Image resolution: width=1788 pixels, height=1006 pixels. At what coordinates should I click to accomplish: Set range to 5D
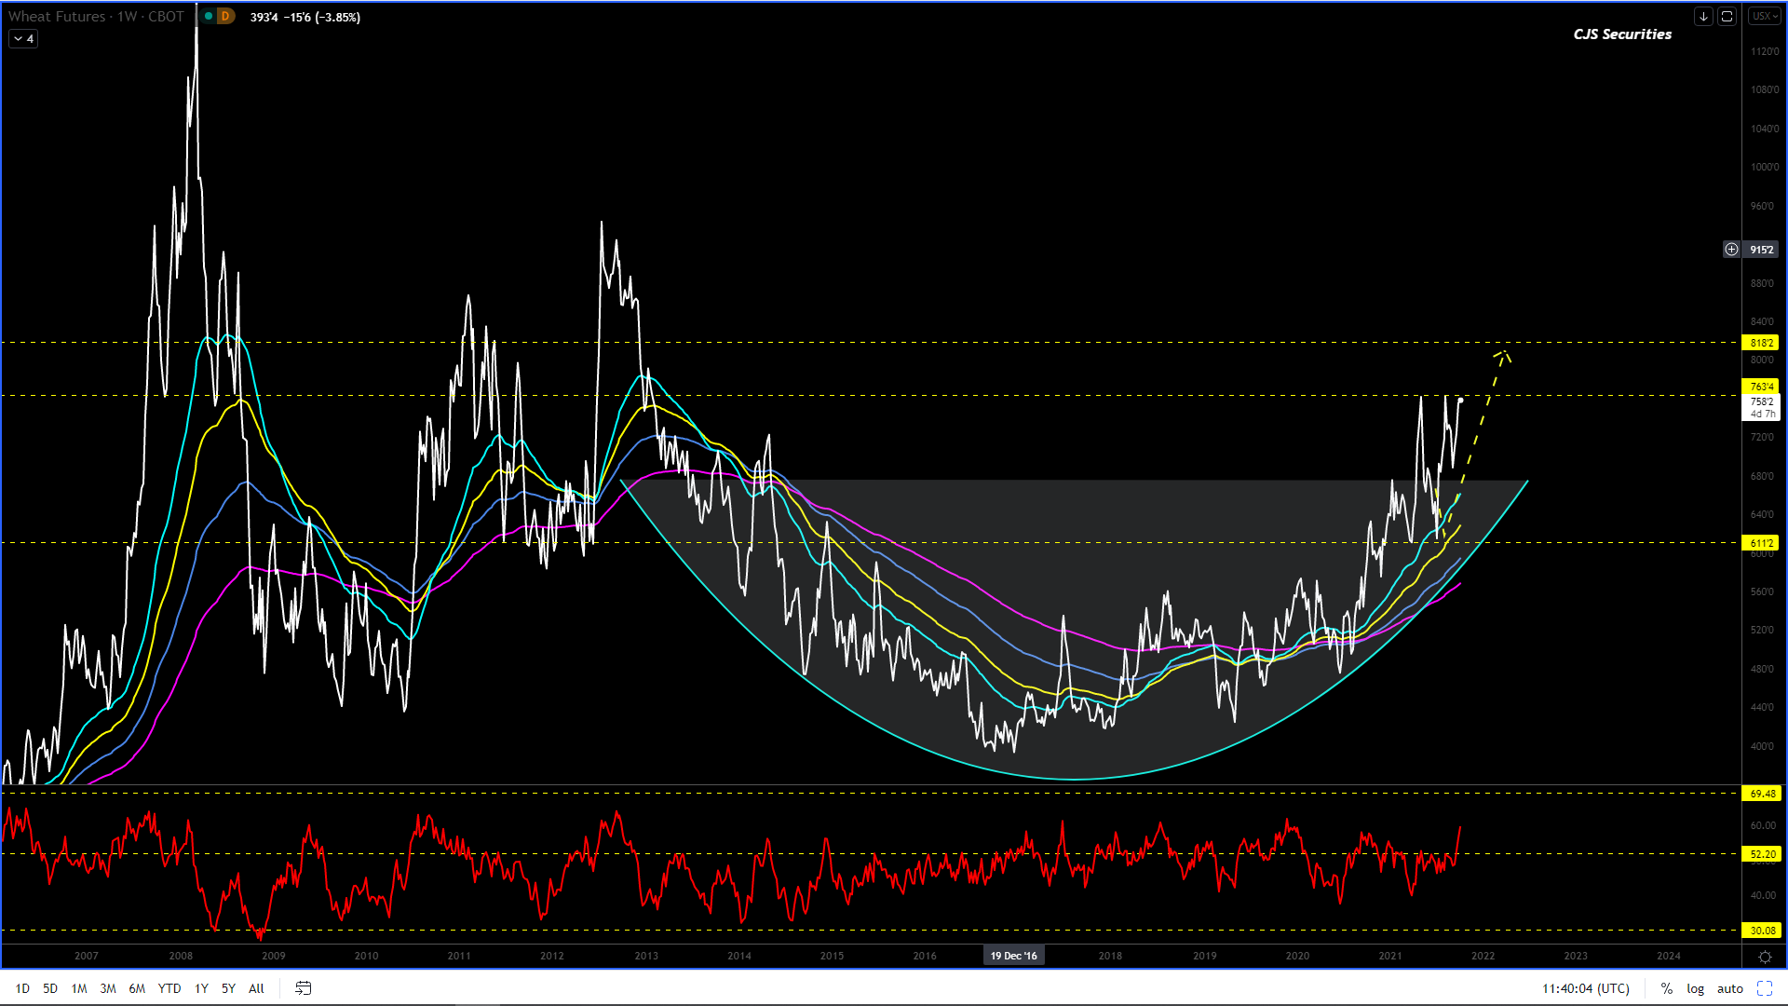tap(50, 988)
